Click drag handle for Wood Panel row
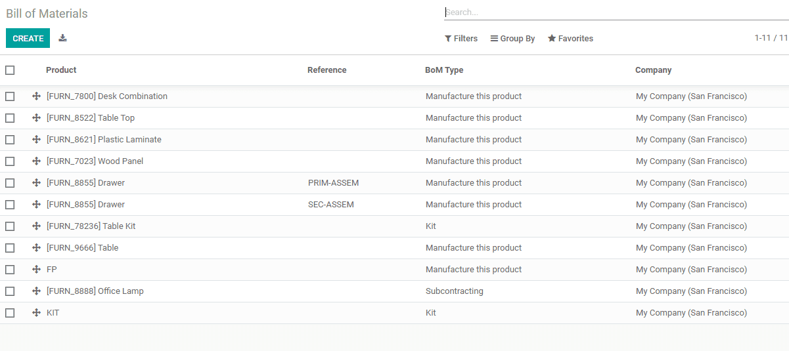789x351 pixels. pos(36,161)
